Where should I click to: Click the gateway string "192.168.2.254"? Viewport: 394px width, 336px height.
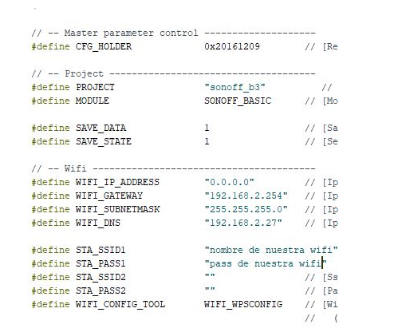click(x=246, y=196)
